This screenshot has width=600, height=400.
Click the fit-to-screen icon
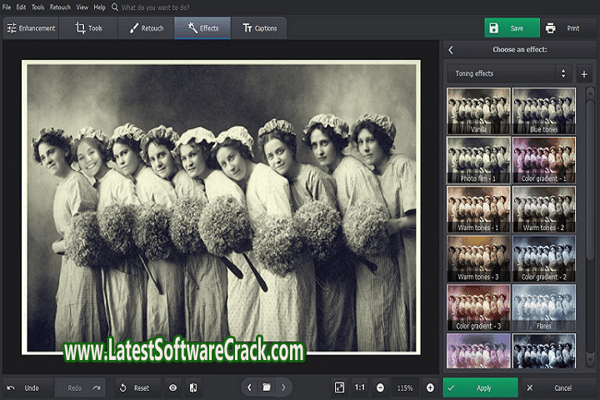pyautogui.click(x=339, y=387)
